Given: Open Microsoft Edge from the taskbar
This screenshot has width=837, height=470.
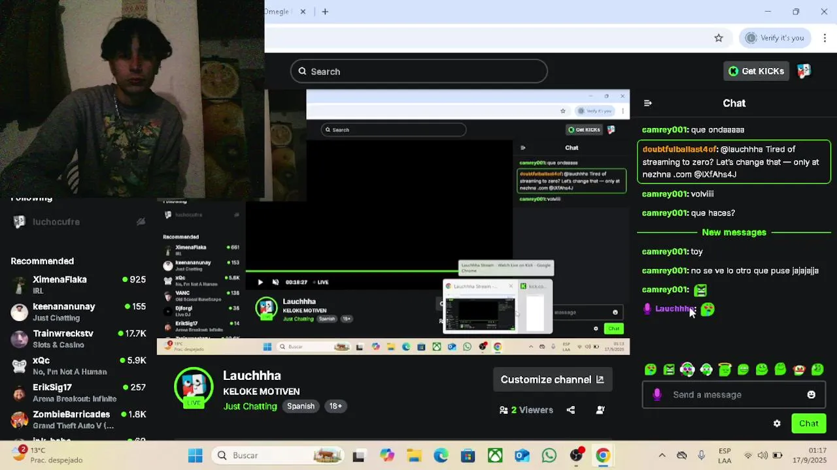Looking at the screenshot, I should click(441, 456).
